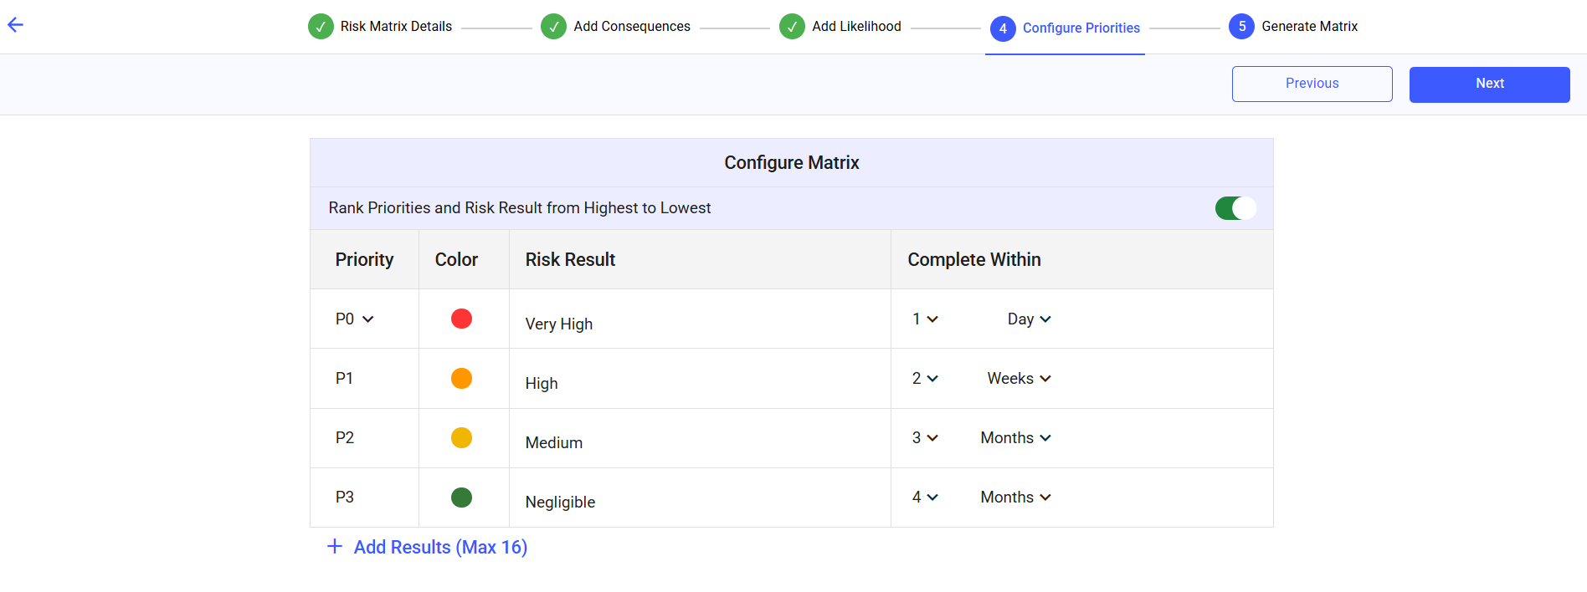Click the step 5 circle icon
Screen dimensions: 1587x592
pyautogui.click(x=1241, y=27)
